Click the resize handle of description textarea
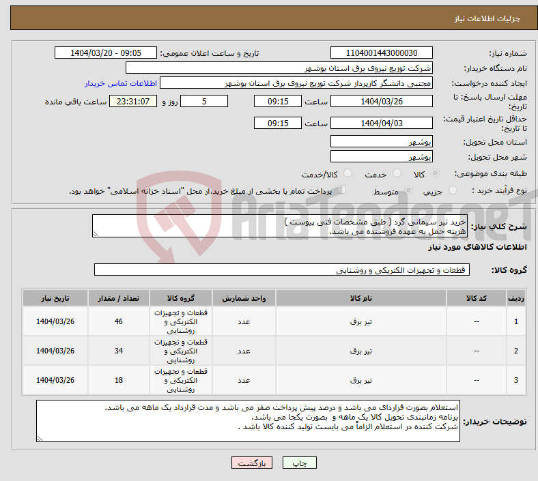Viewport: 538px width, 481px height. tap(96, 234)
